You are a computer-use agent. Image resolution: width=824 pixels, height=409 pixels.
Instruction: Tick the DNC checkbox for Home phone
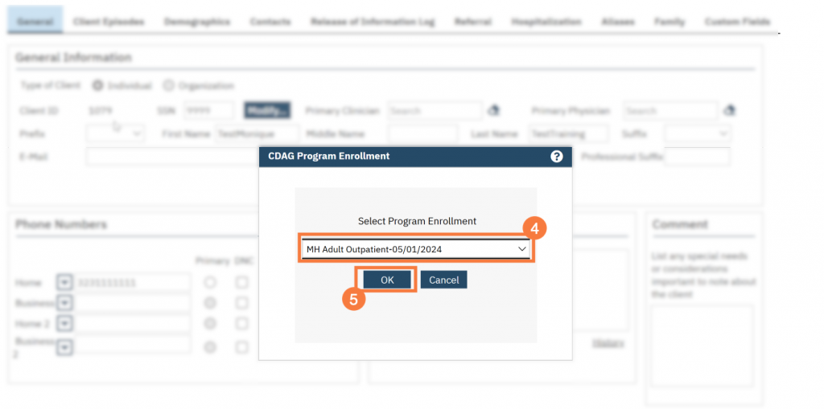tap(241, 283)
